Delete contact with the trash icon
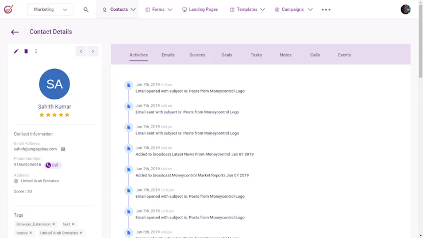423x238 pixels. click(26, 51)
